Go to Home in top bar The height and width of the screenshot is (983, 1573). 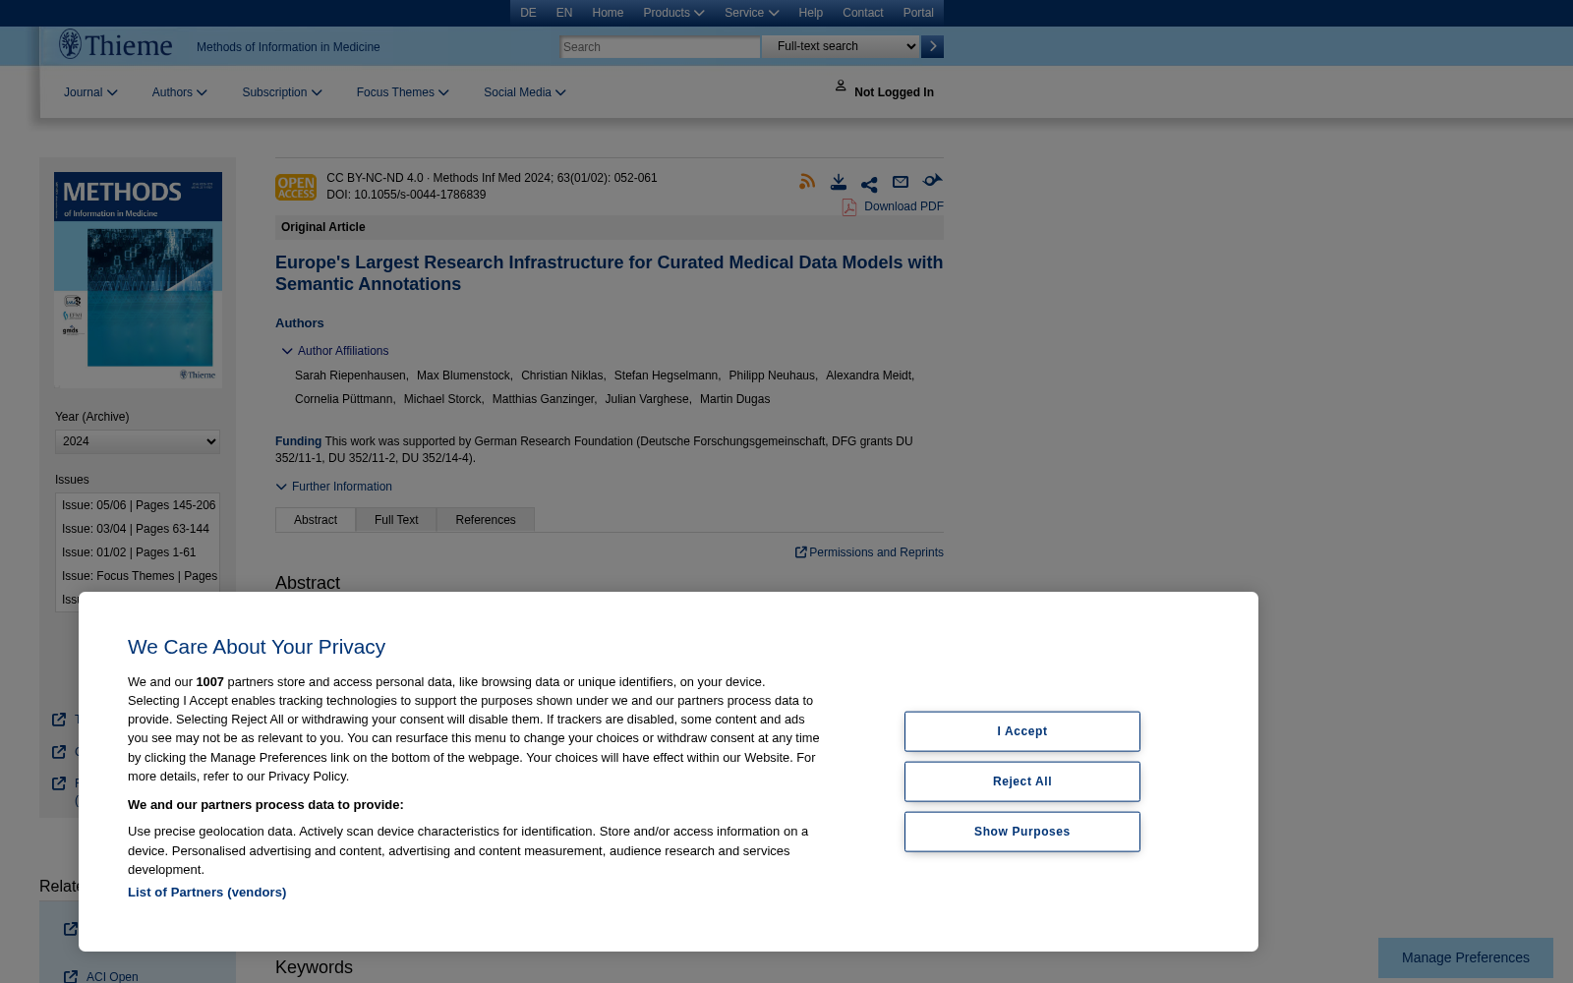click(x=608, y=13)
